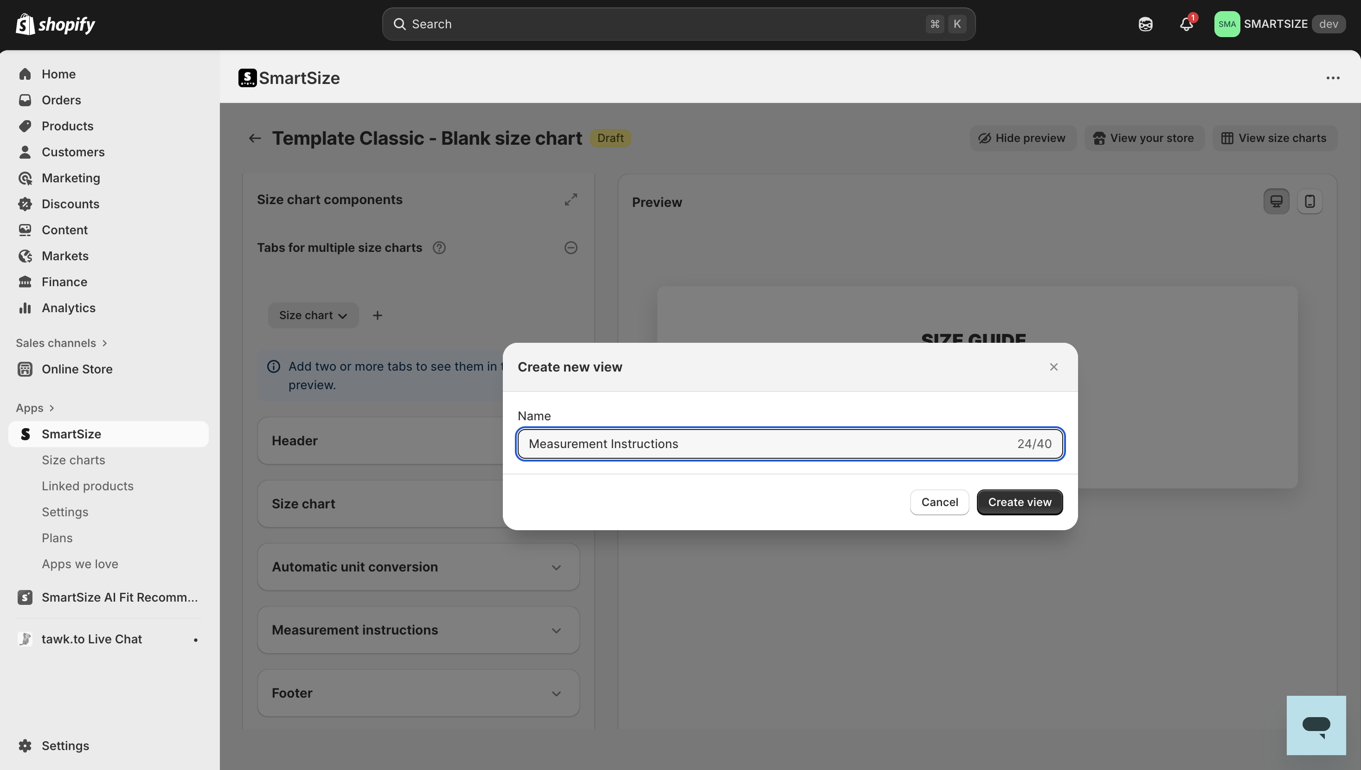Click the back arrow beside the template title

[x=255, y=138]
